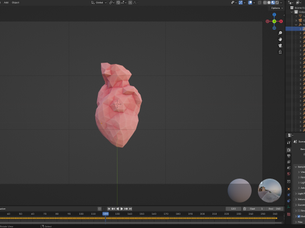Open the World properties tab
The height and width of the screenshot is (228, 305).
coord(288,174)
